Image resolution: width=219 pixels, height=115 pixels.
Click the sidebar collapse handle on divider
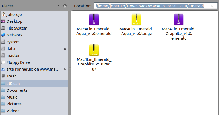click(70, 68)
